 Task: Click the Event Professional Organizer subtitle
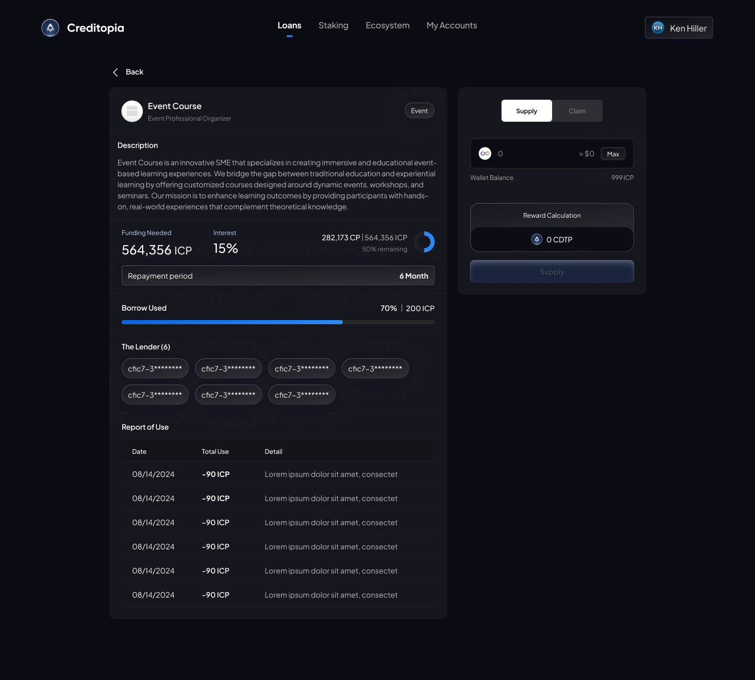[x=189, y=119]
